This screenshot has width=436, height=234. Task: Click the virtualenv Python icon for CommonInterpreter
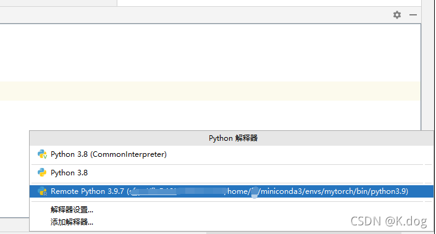pos(42,154)
